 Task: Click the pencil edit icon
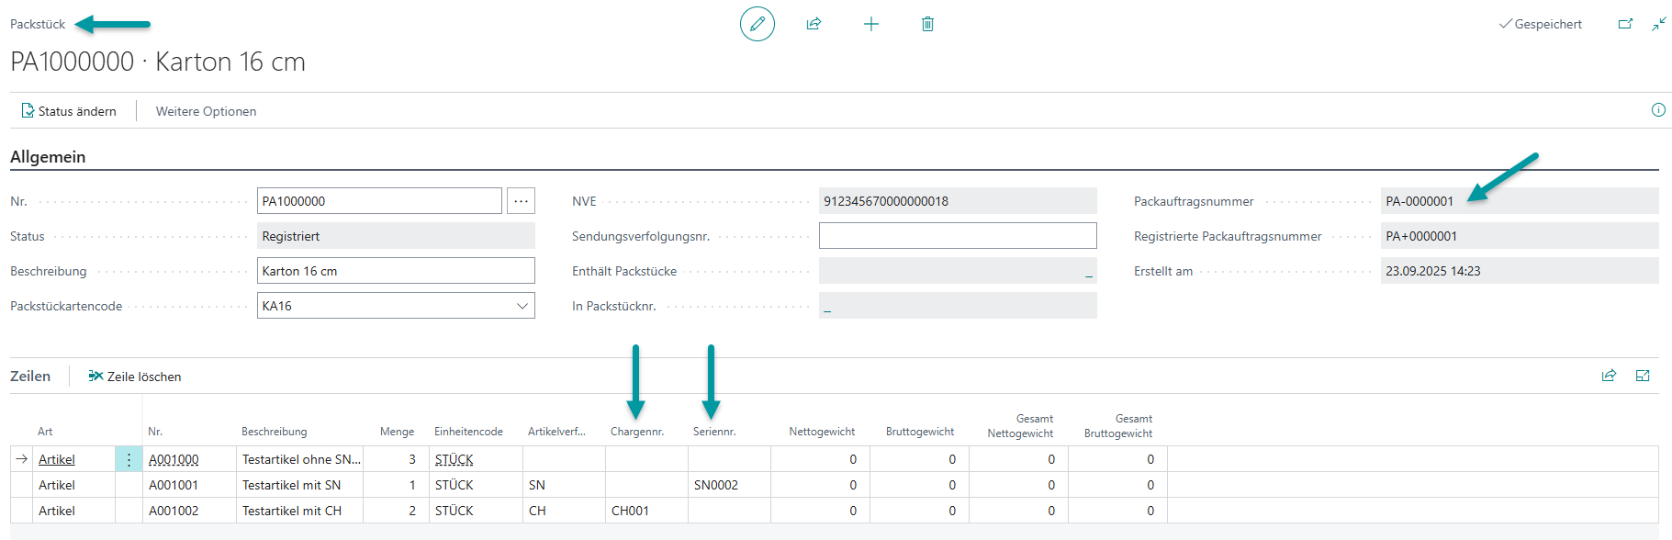757,24
